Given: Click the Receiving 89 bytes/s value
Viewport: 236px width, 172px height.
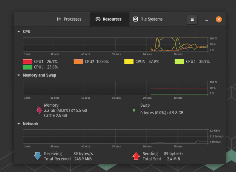Looking at the screenshot, I should (83, 154).
